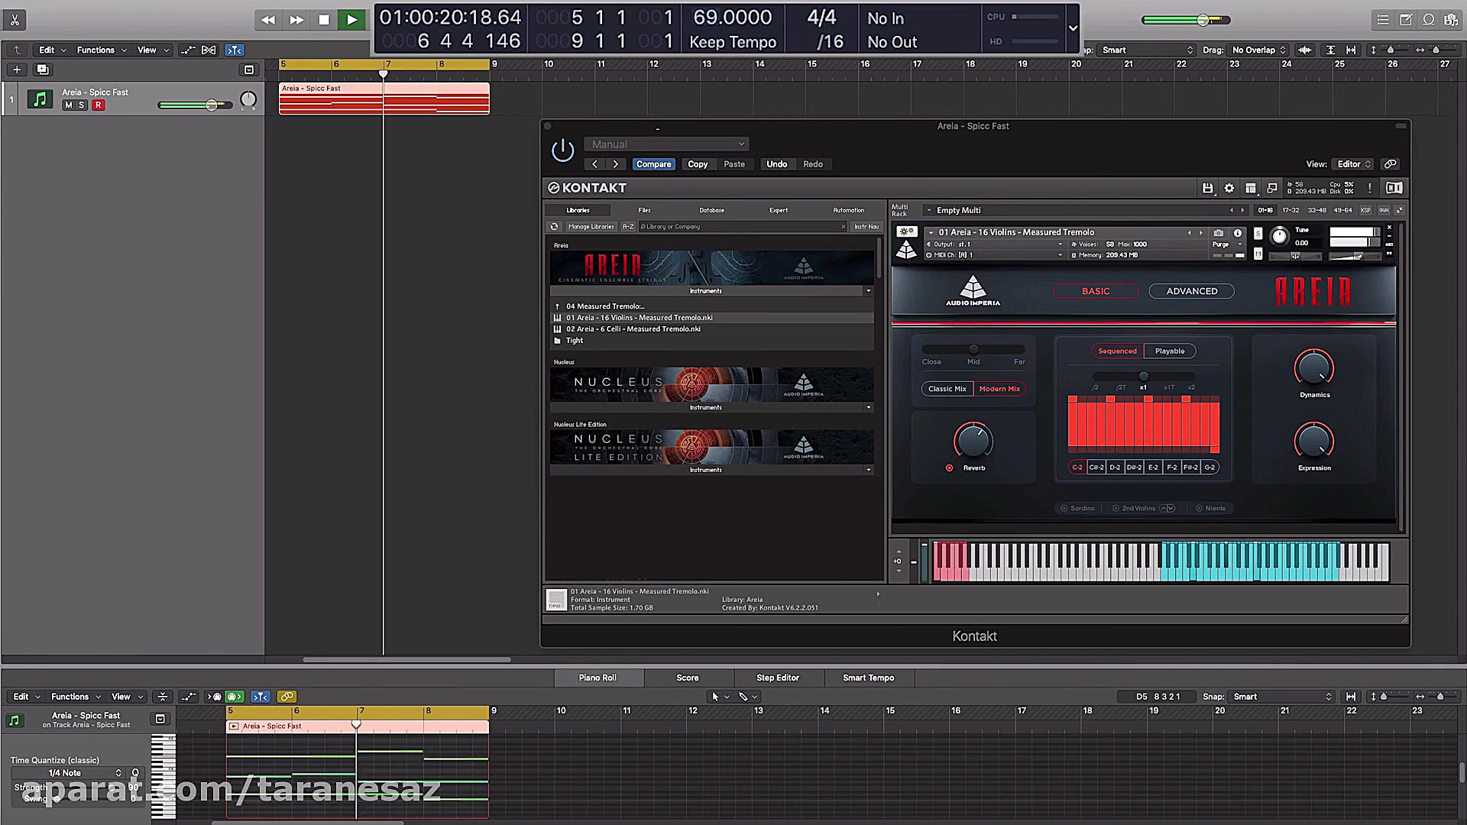Select the Playable mode toggle
The height and width of the screenshot is (825, 1467).
(1169, 351)
